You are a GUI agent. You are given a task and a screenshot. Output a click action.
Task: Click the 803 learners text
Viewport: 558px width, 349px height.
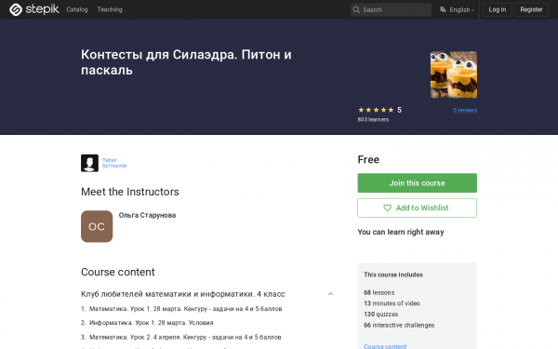(x=373, y=120)
